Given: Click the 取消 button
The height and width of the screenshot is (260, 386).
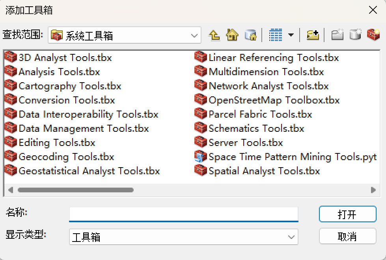Looking at the screenshot, I should coord(347,237).
